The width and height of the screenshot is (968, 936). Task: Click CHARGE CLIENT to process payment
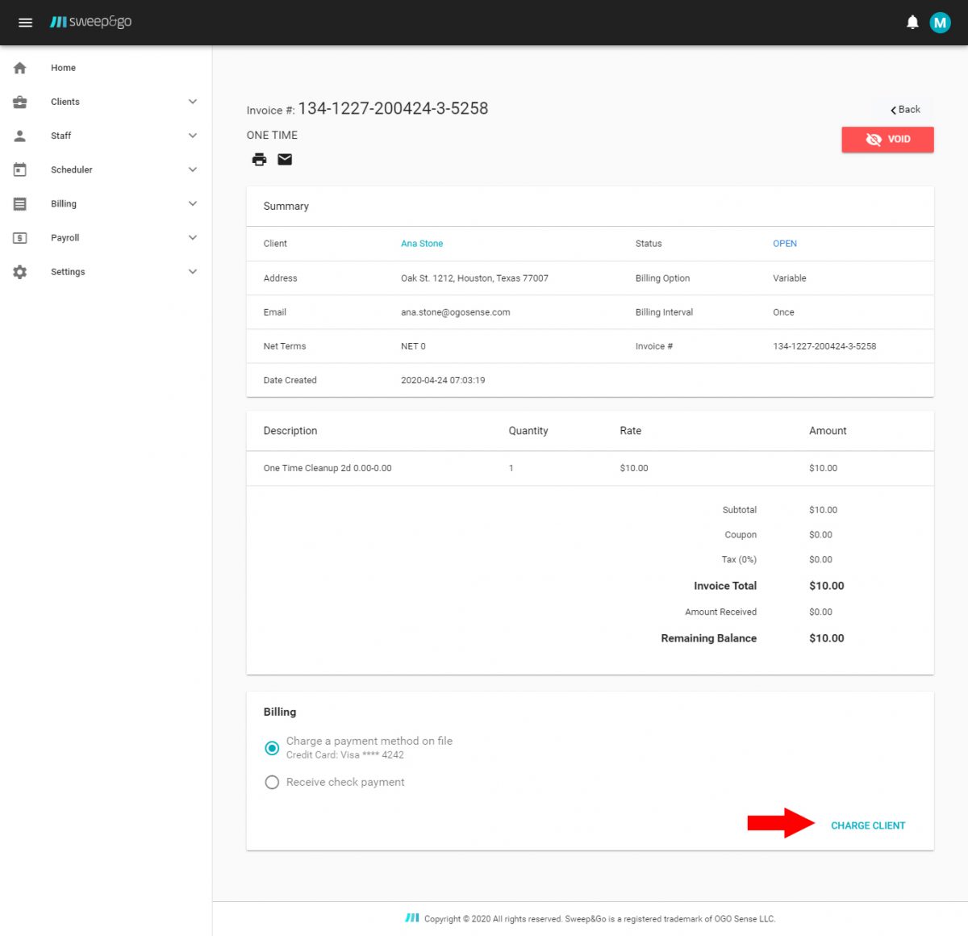(x=868, y=825)
